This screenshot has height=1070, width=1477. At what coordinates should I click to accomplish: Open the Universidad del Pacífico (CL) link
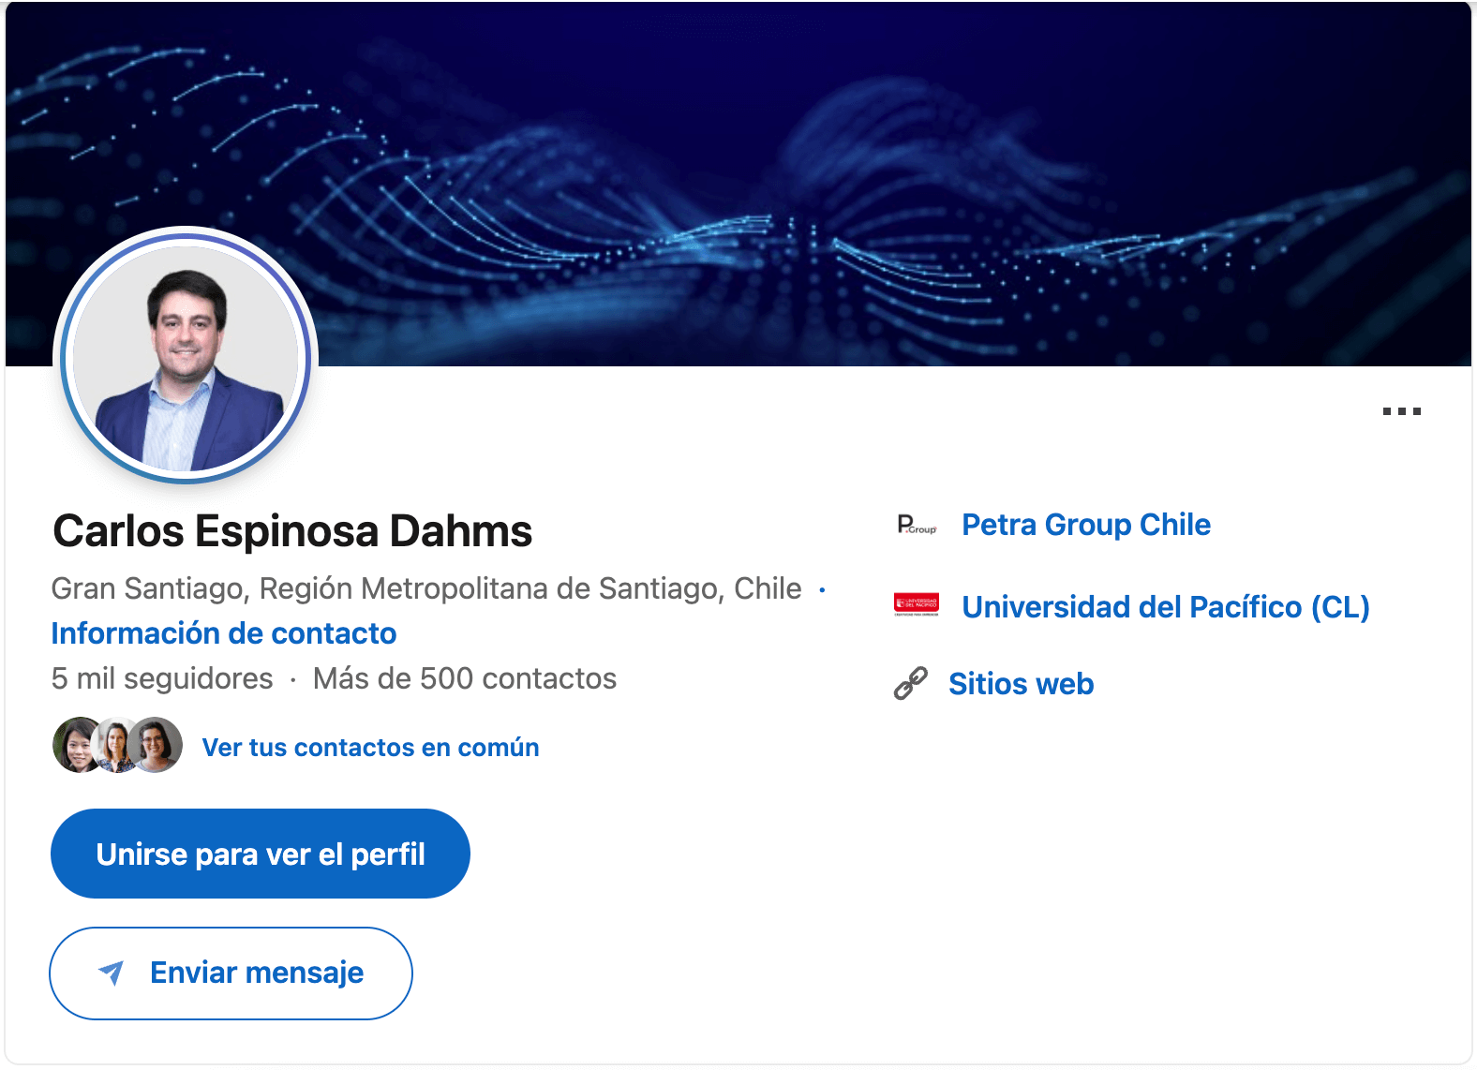pyautogui.click(x=1165, y=607)
